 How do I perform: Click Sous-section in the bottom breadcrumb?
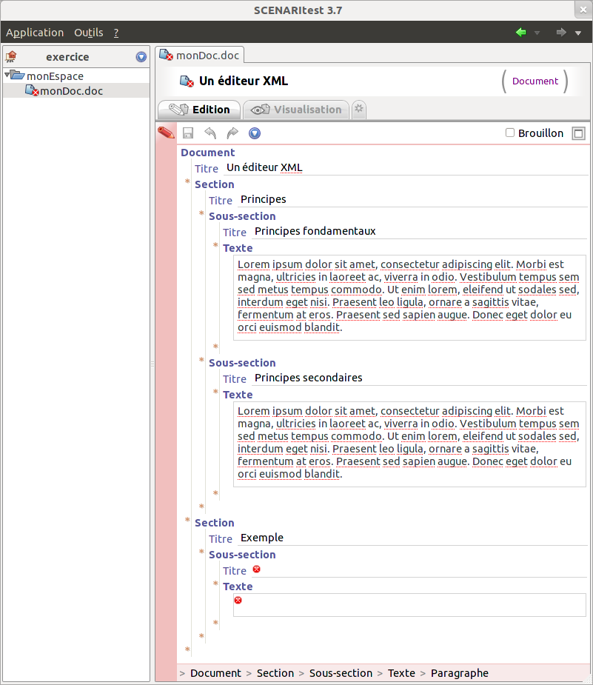[341, 673]
